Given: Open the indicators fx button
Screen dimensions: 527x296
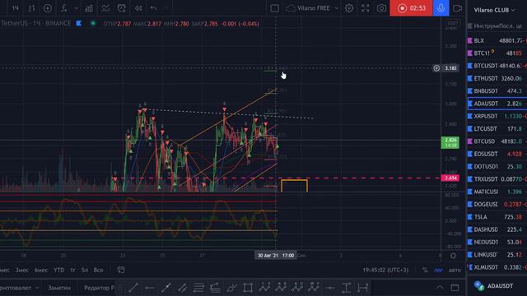Looking at the screenshot, I should [x=64, y=8].
